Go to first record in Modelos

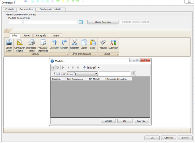click(x=63, y=68)
